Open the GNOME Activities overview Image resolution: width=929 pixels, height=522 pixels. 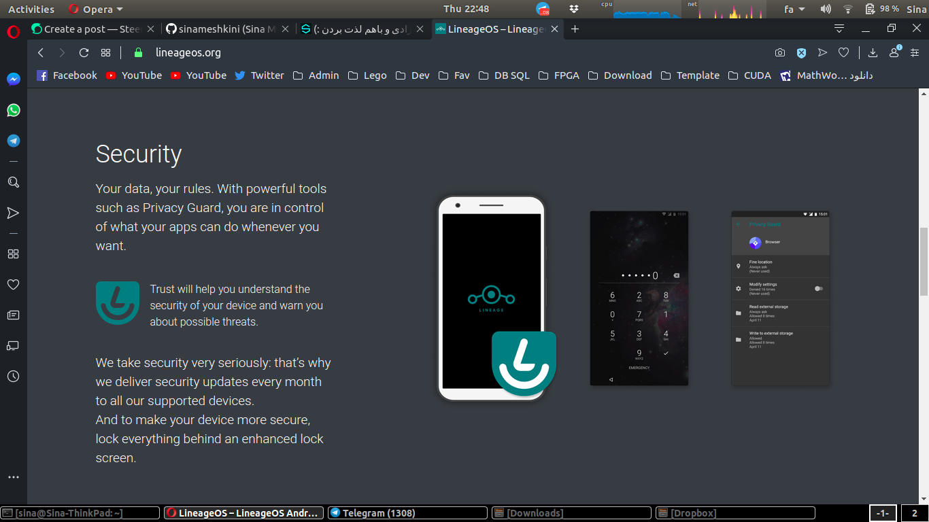[x=31, y=9]
